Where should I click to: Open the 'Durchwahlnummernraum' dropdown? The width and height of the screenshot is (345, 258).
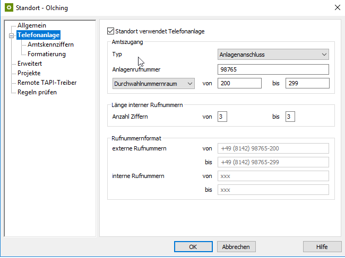tap(154, 83)
